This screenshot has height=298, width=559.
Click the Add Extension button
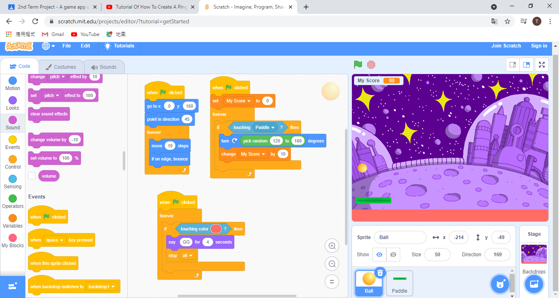(13, 286)
